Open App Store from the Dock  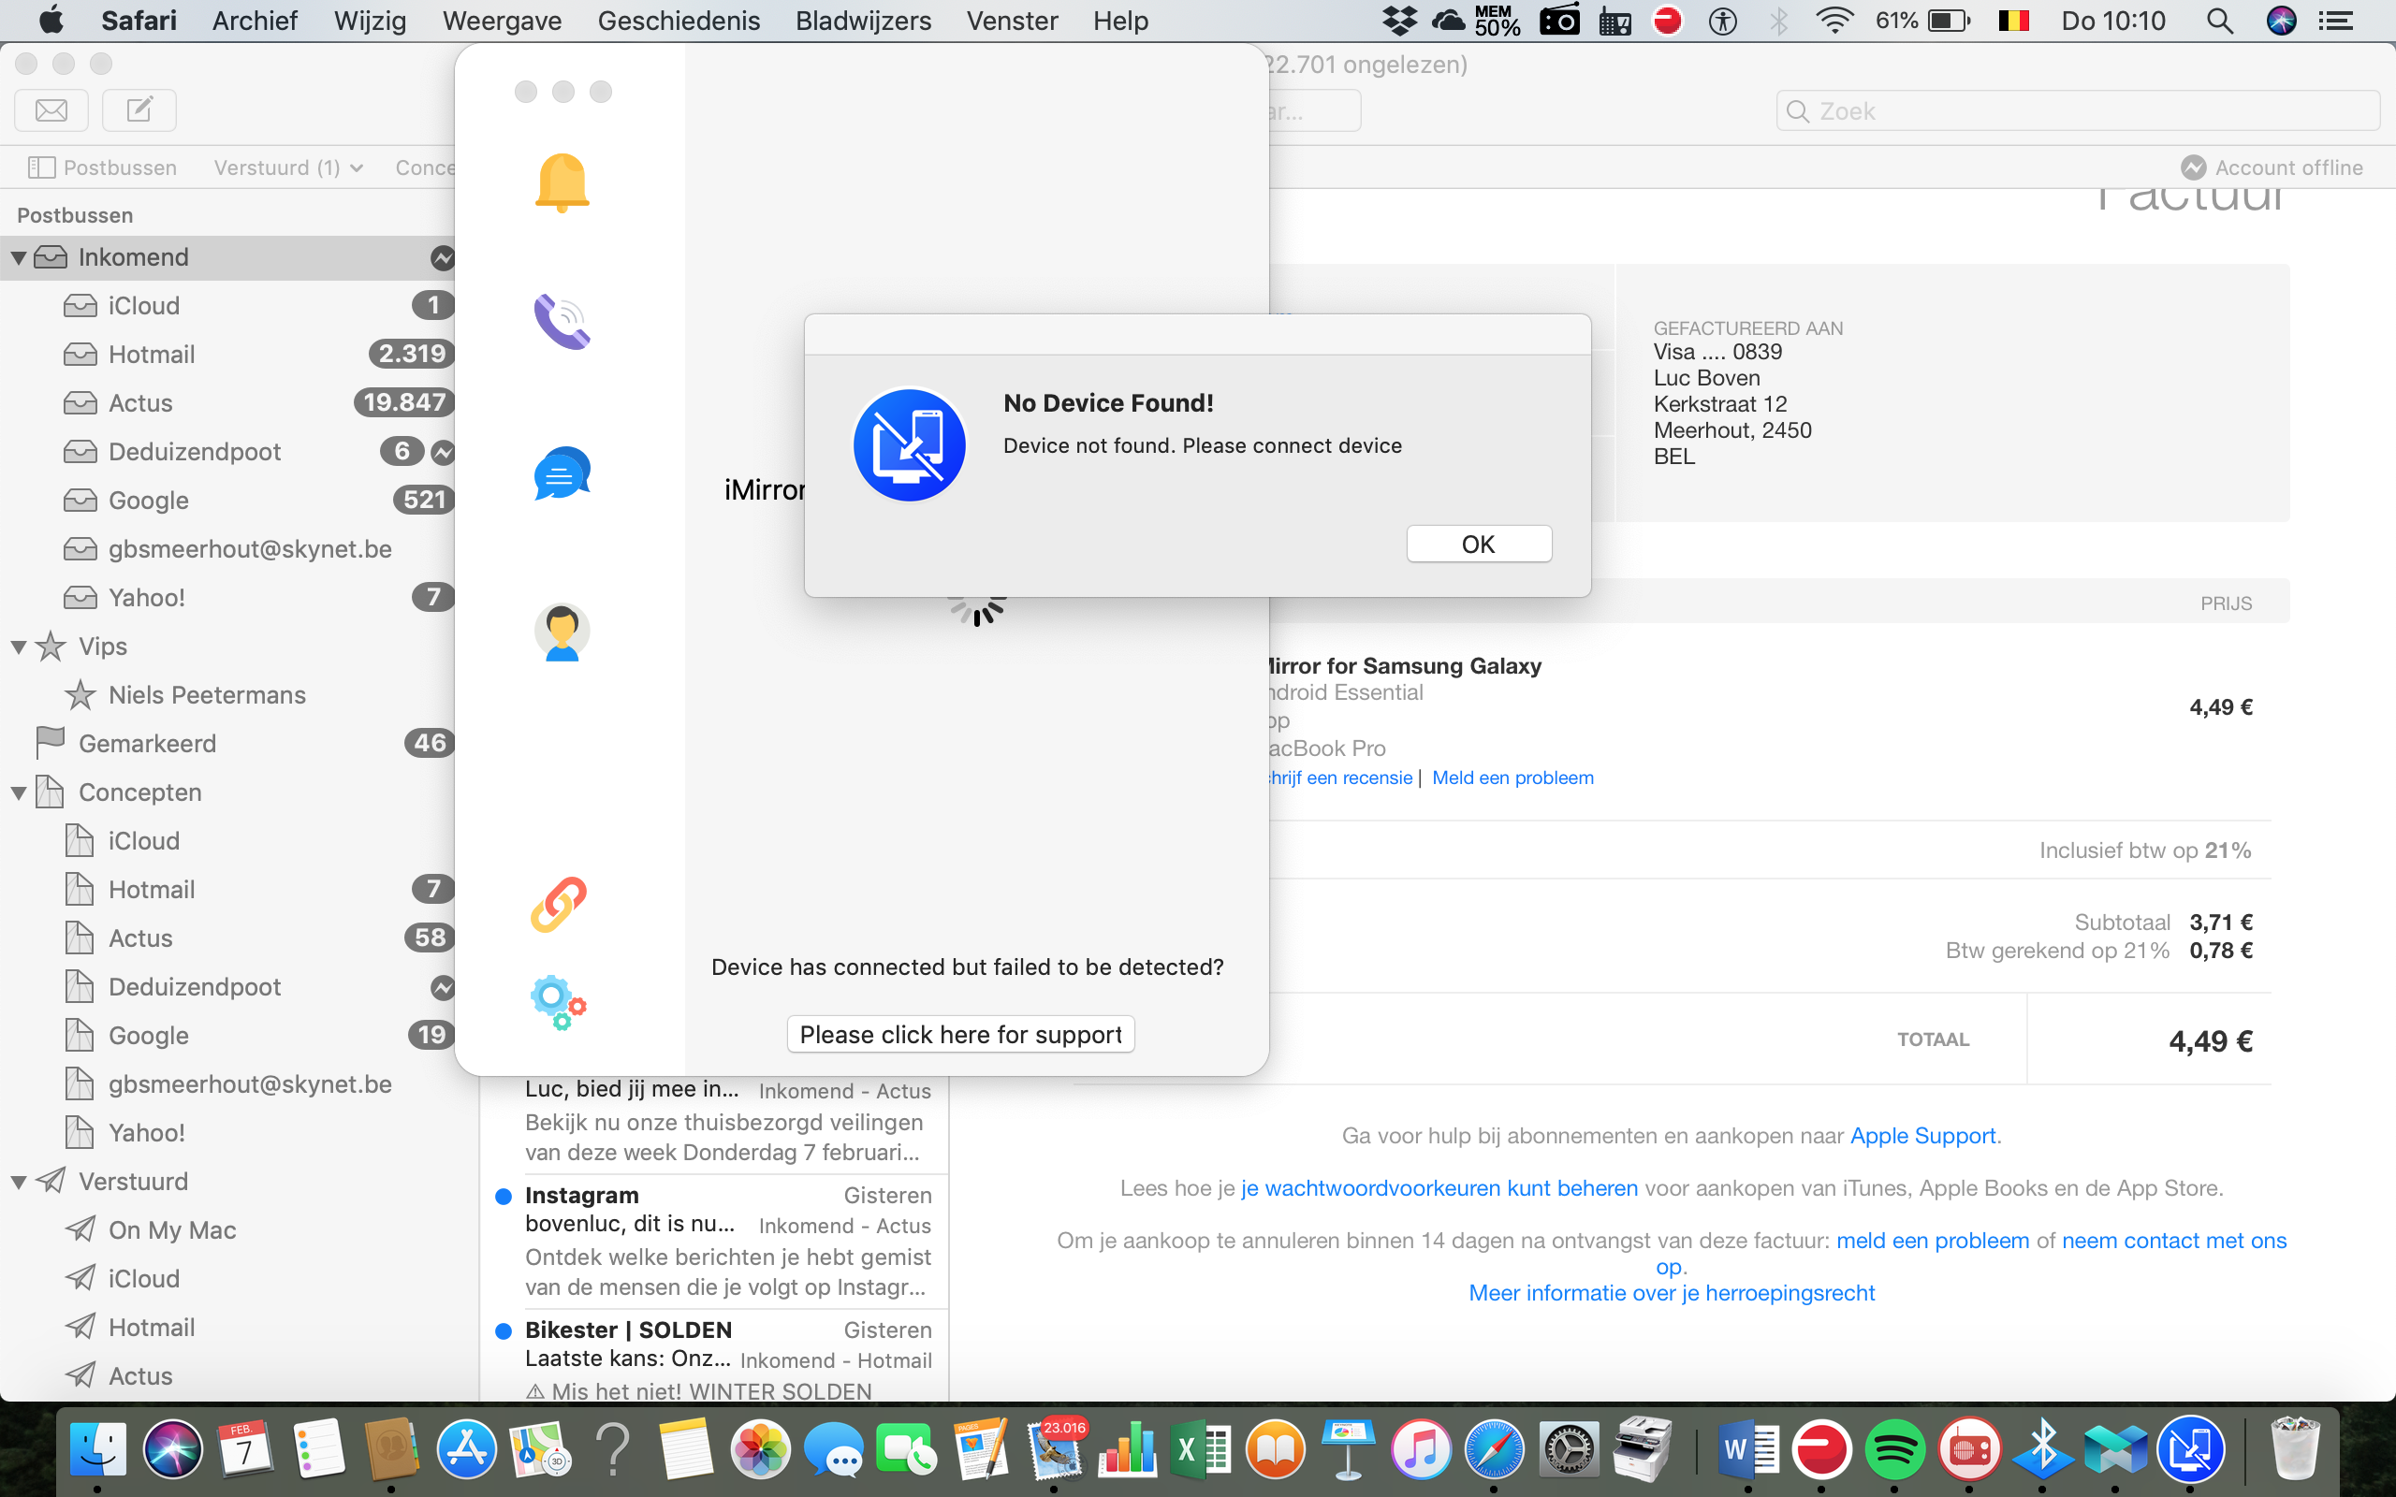coord(466,1448)
